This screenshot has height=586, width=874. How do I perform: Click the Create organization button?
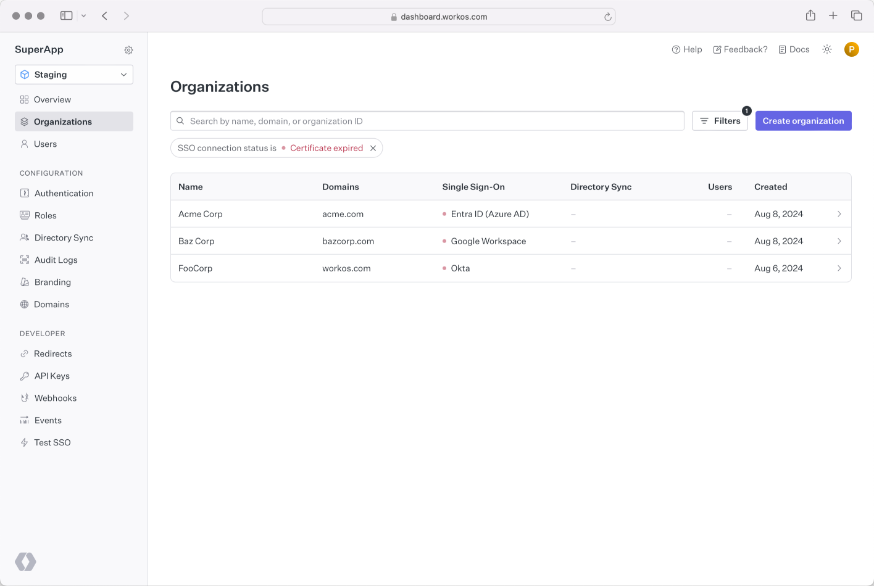tap(803, 121)
